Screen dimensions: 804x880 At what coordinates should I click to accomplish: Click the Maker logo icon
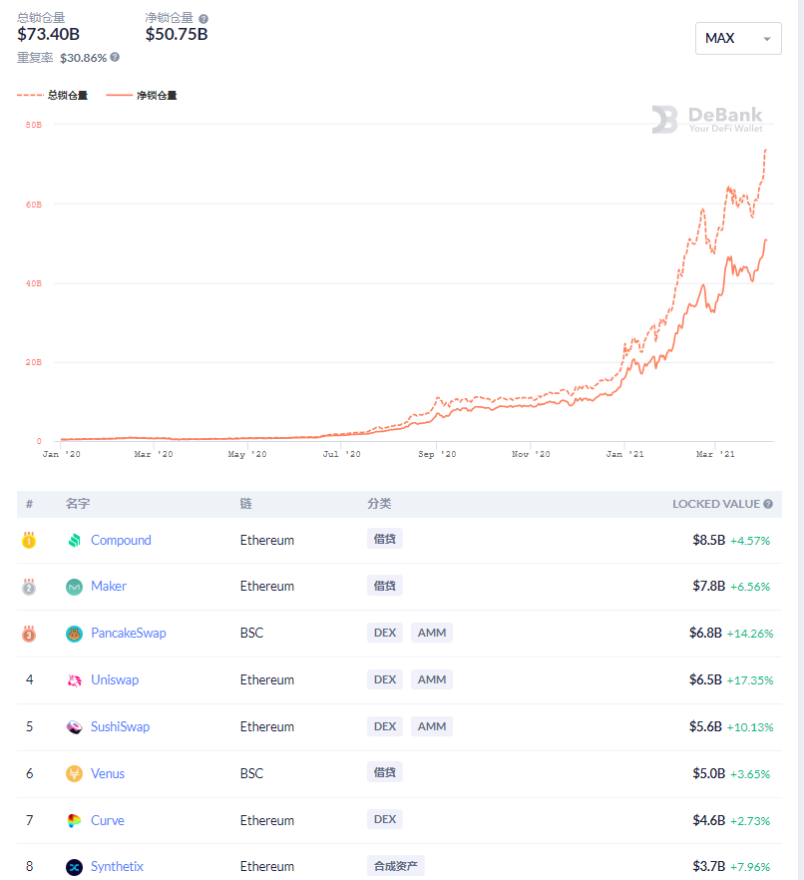coord(74,587)
